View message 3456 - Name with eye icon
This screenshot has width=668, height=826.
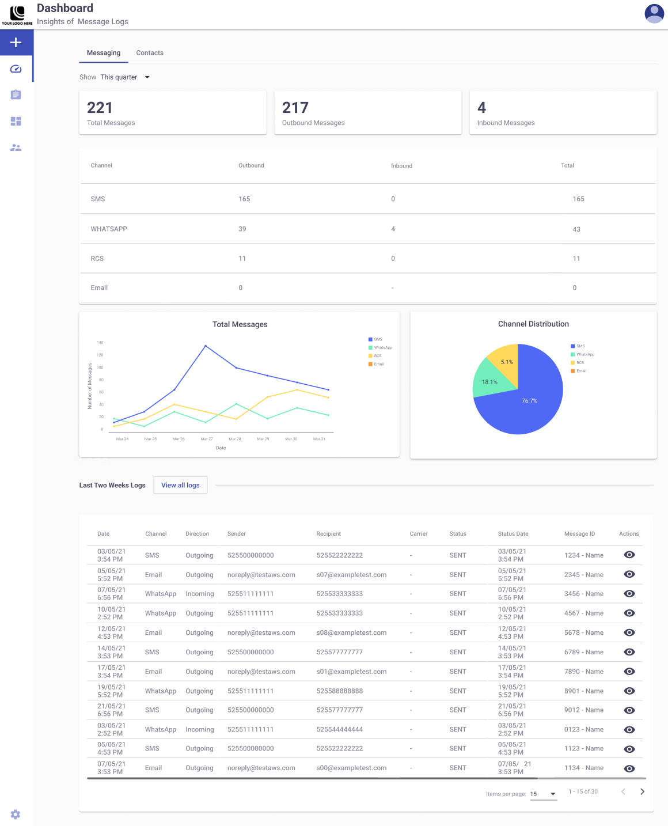pyautogui.click(x=629, y=593)
